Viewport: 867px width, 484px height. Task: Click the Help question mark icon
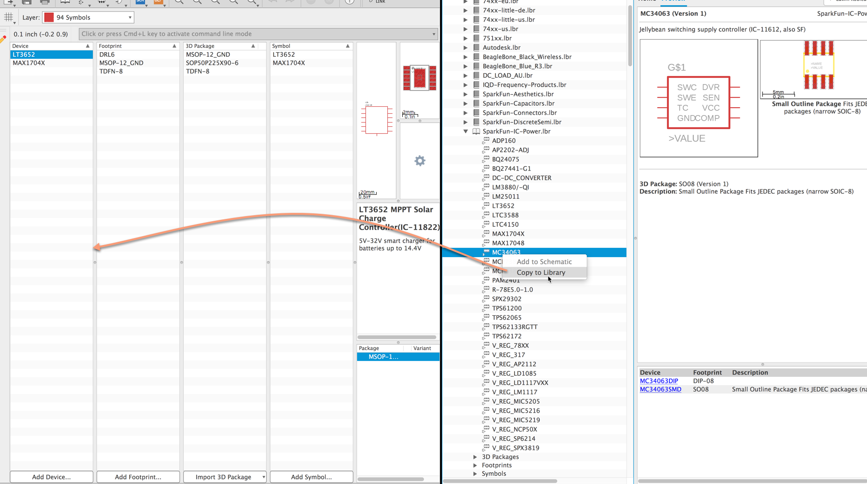(350, 2)
